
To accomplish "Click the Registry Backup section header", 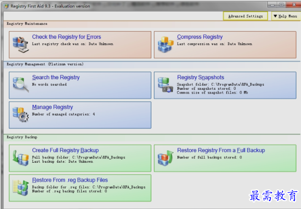I will pos(22,137).
